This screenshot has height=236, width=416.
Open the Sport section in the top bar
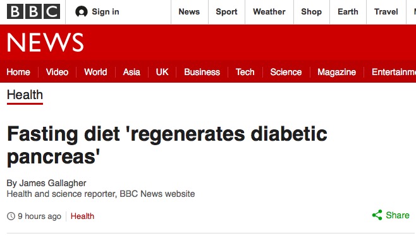point(226,11)
